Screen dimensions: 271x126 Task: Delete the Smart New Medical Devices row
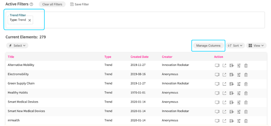[x=246, y=111]
